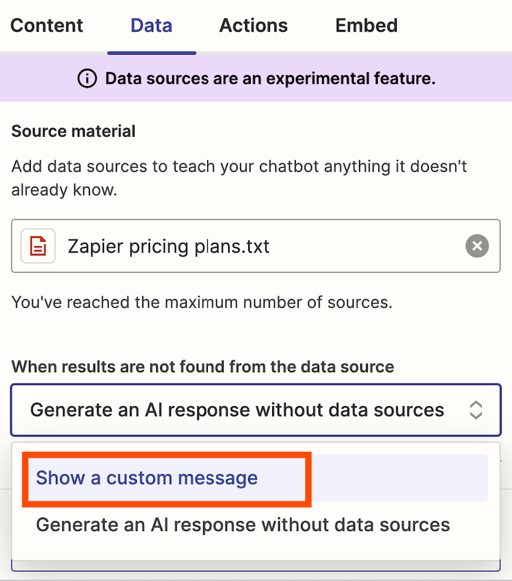512x581 pixels.
Task: Click the document icon next to Zapier pricing plans.txt
Action: pyautogui.click(x=37, y=246)
